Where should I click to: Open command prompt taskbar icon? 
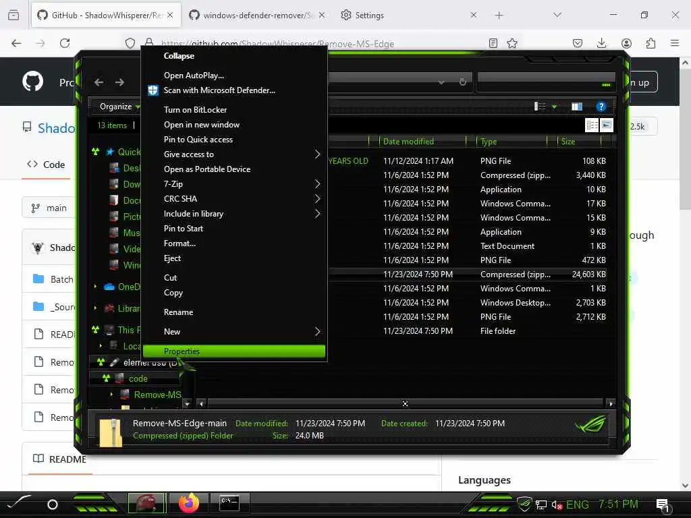pyautogui.click(x=229, y=503)
